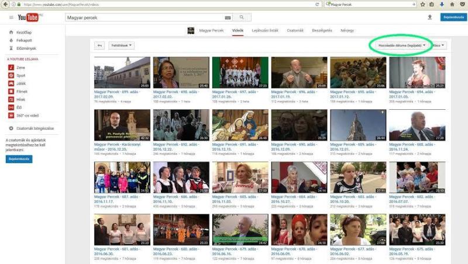
Task: Switch to the Névjegy tab
Action: click(347, 30)
